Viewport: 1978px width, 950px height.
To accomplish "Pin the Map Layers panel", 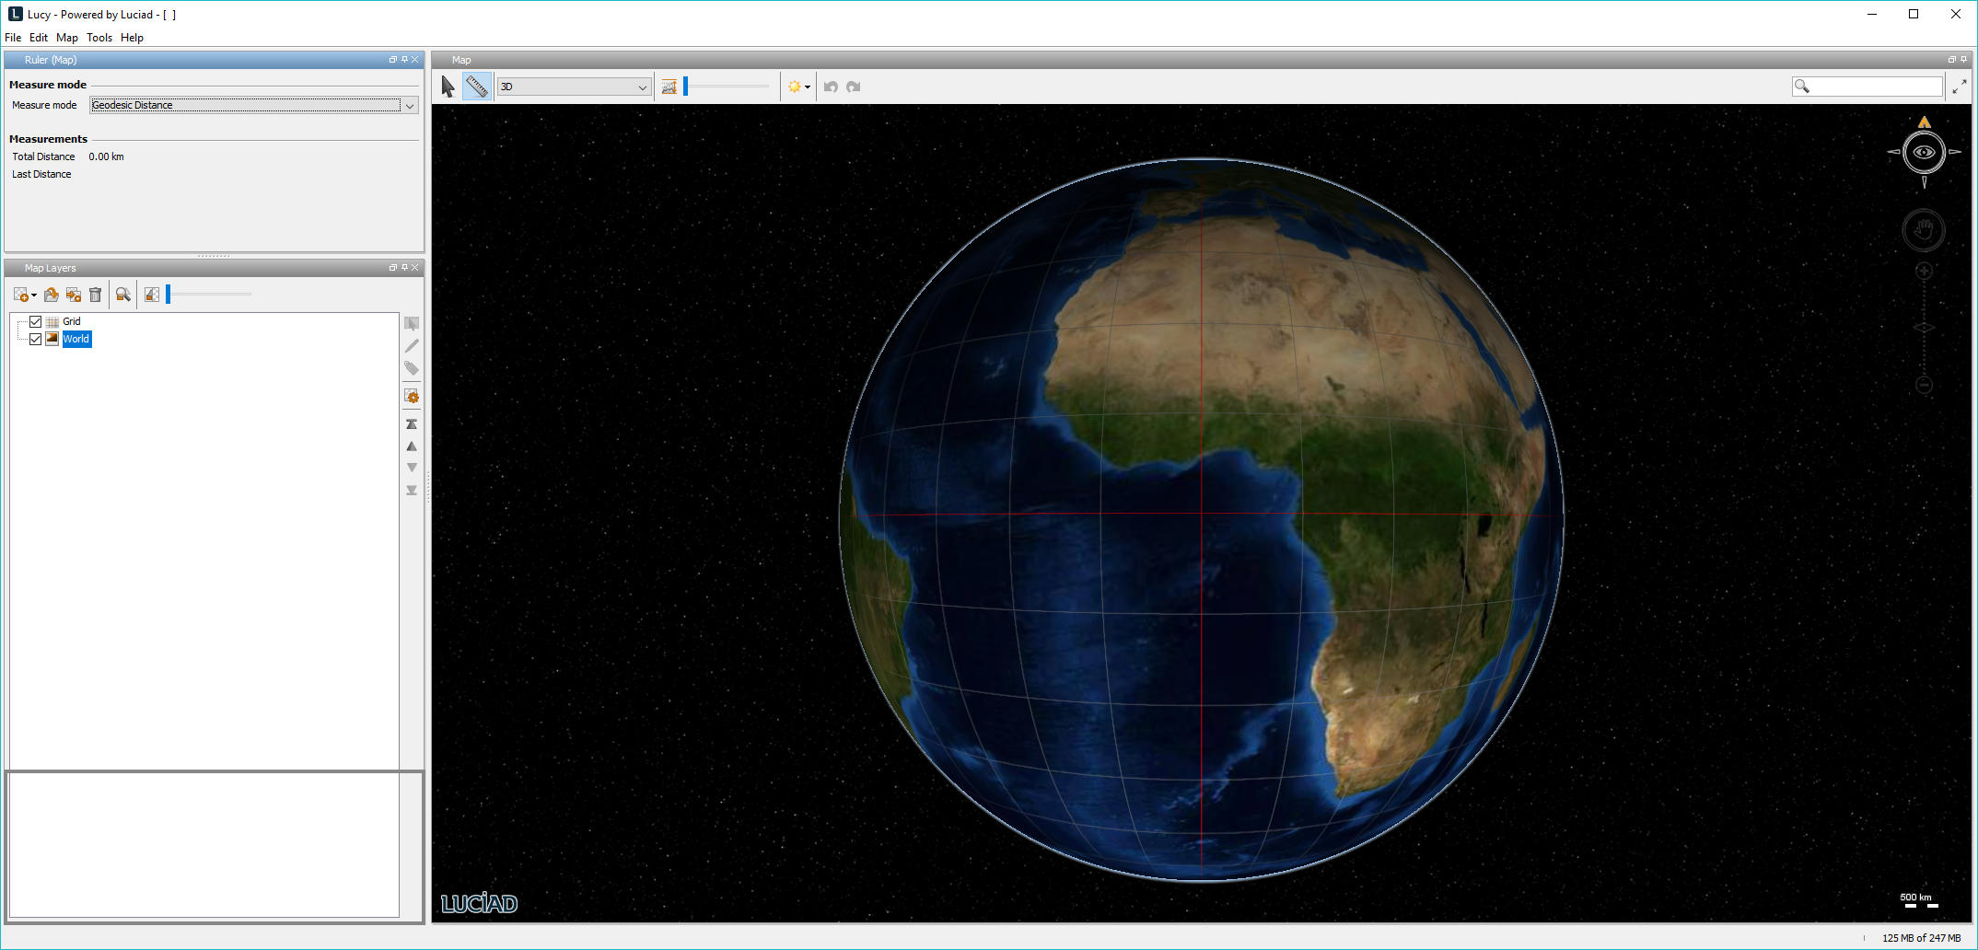I will [404, 267].
